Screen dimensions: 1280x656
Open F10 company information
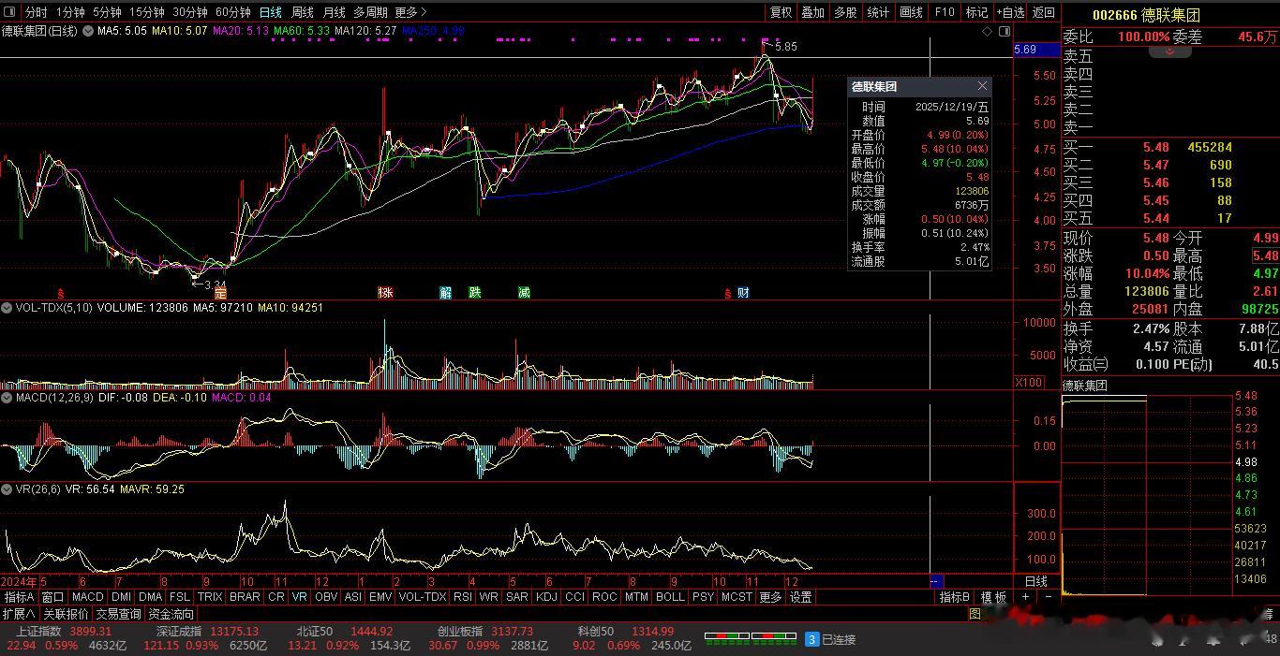[945, 12]
